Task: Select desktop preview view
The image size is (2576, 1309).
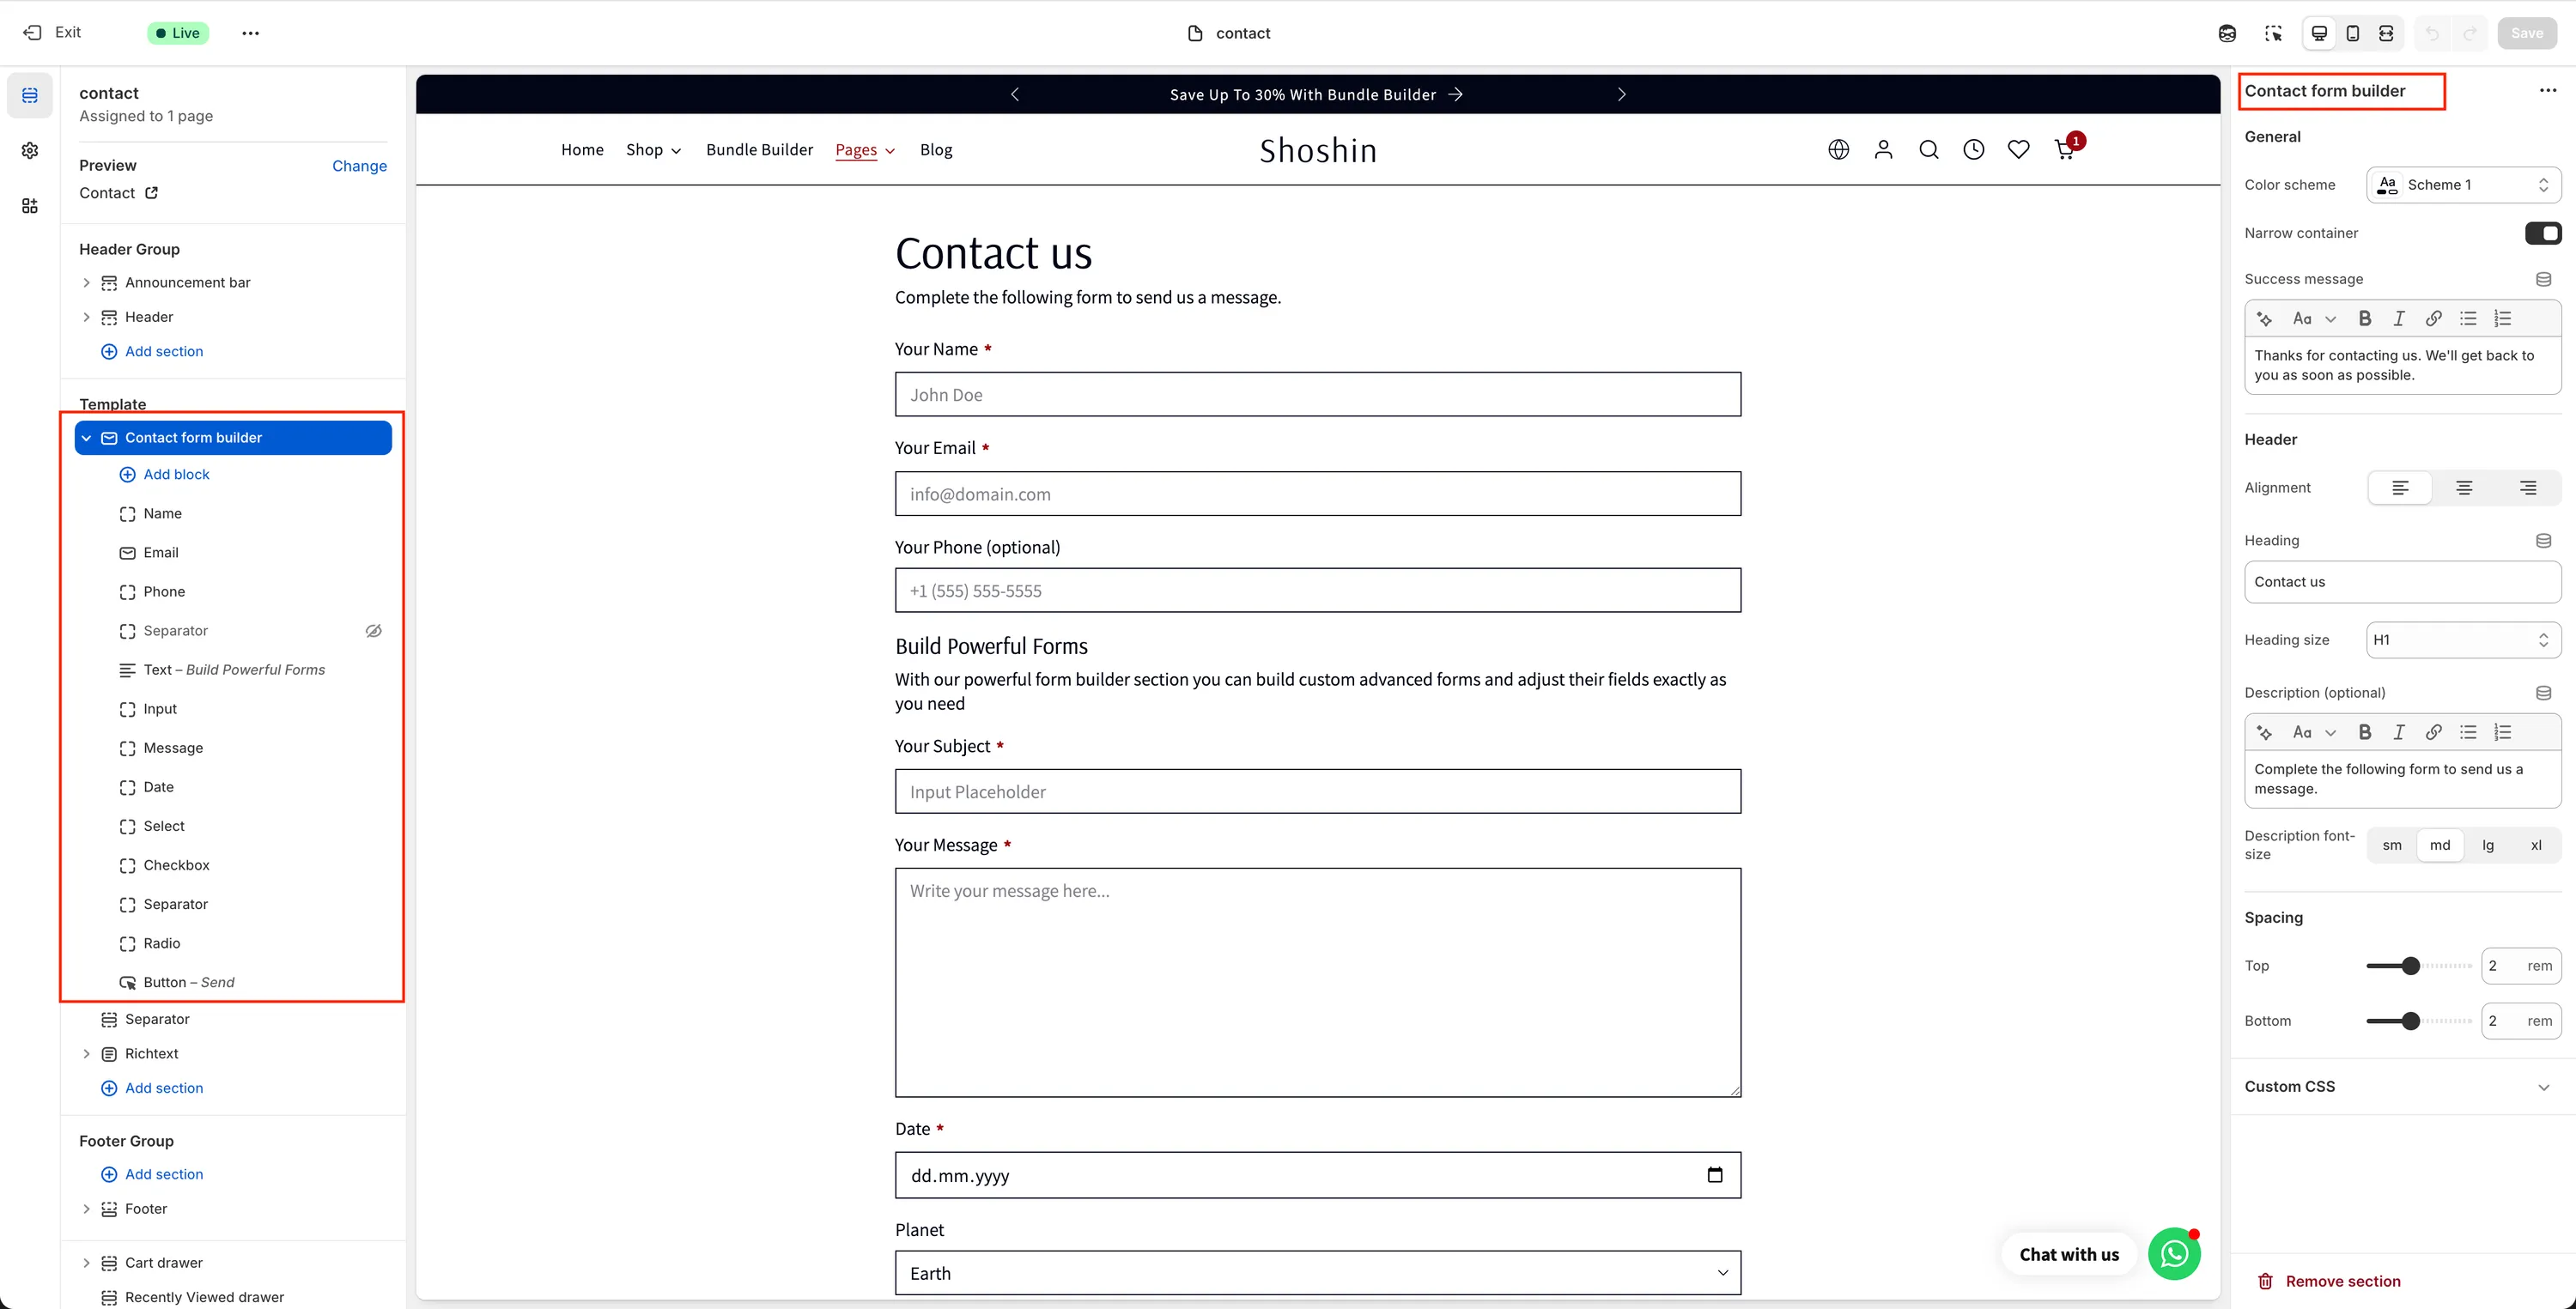Action: click(x=2319, y=33)
